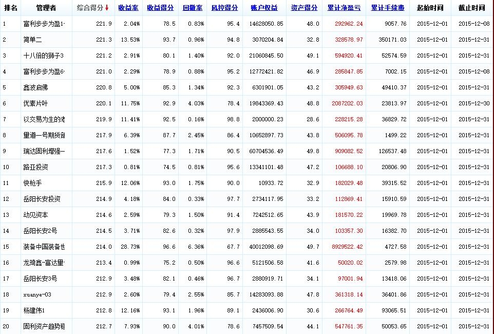Click risk control score 67.7
Image resolution: width=494 pixels, height=334 pixels.
tap(234, 247)
